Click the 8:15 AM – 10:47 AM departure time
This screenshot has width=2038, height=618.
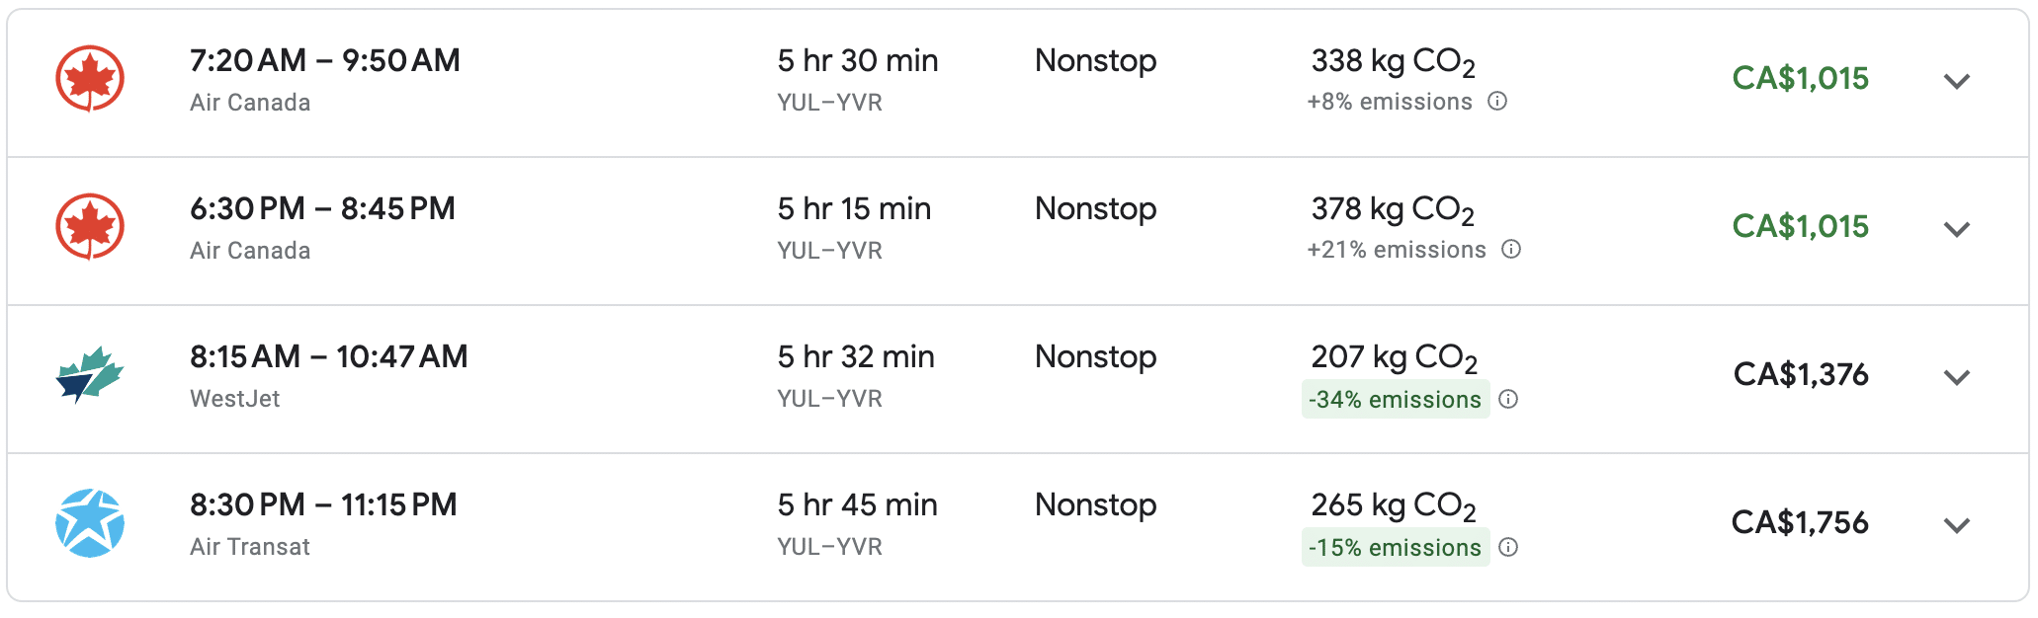tap(328, 357)
